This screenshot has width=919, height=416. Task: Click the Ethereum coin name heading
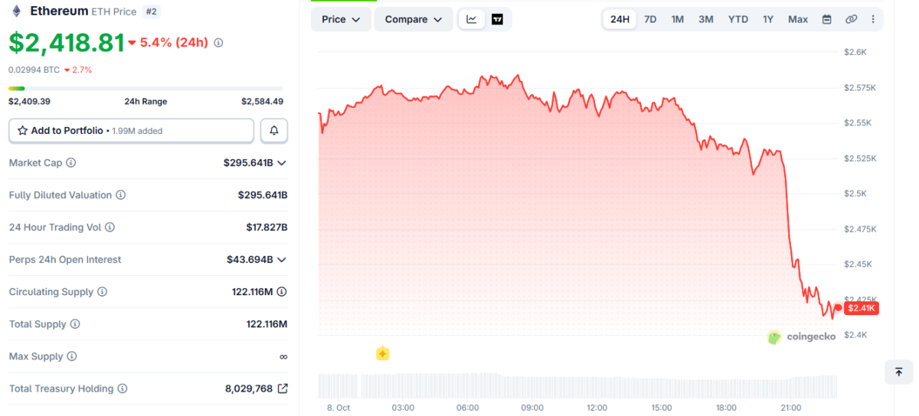tap(59, 11)
